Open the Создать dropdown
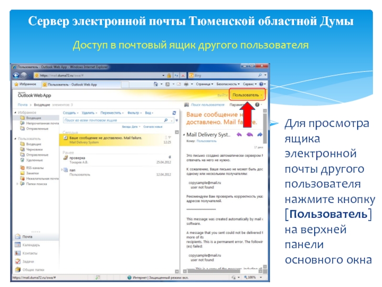Image resolution: width=382 pixels, height=287 pixels. tap(71, 113)
